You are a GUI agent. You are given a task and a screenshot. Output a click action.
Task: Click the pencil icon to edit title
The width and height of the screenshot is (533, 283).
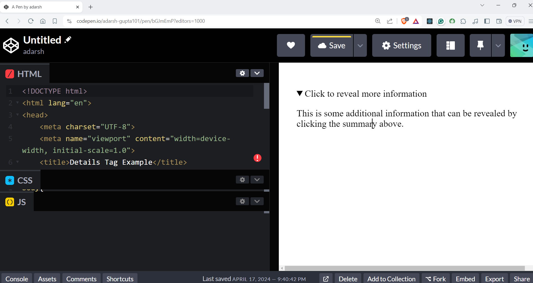(68, 40)
